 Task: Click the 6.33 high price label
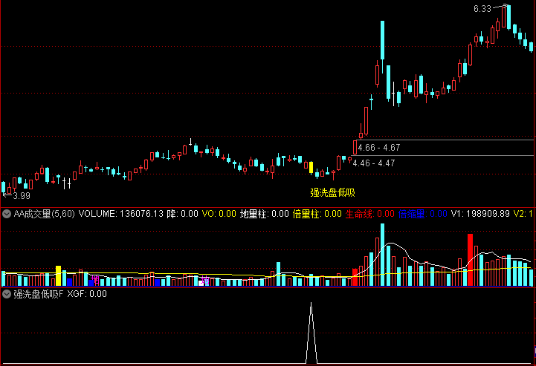[x=482, y=9]
